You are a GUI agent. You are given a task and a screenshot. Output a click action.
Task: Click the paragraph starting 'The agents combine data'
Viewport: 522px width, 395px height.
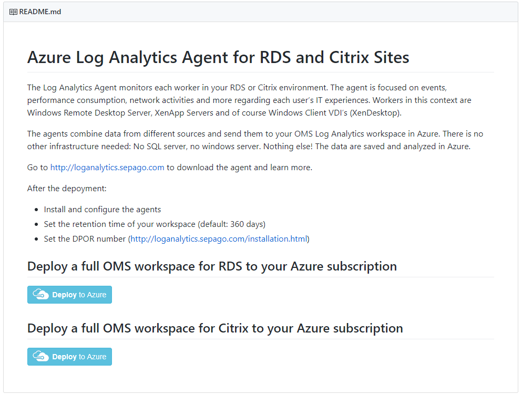(x=255, y=140)
